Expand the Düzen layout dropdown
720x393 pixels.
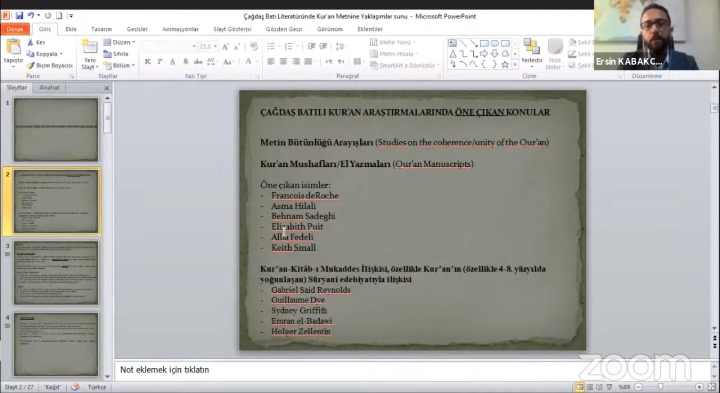click(x=134, y=42)
